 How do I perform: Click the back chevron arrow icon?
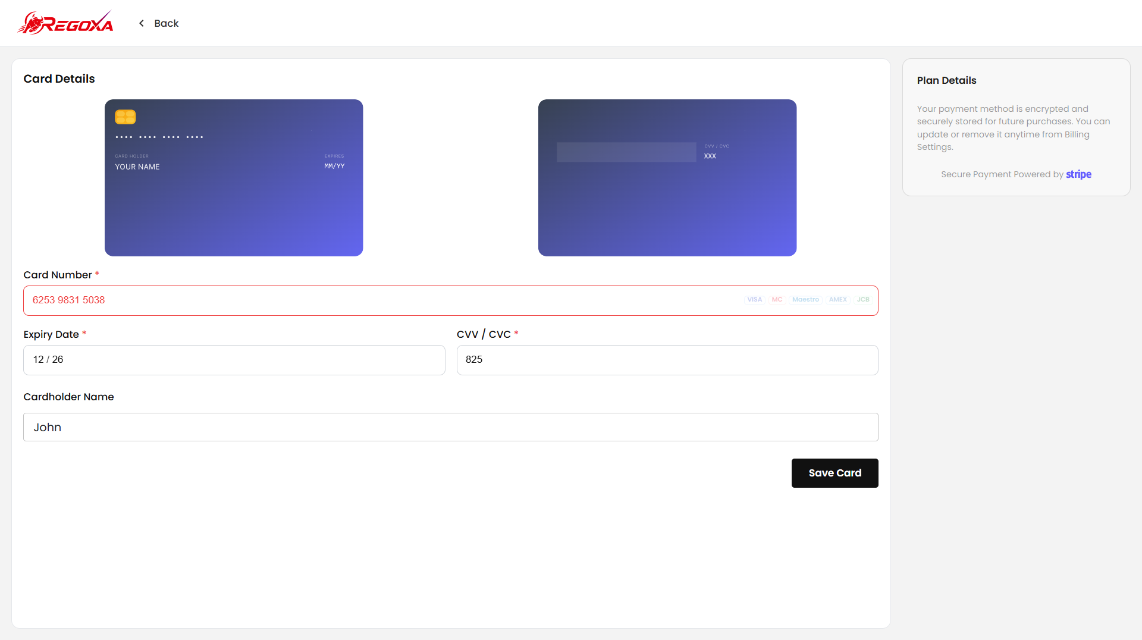(142, 23)
